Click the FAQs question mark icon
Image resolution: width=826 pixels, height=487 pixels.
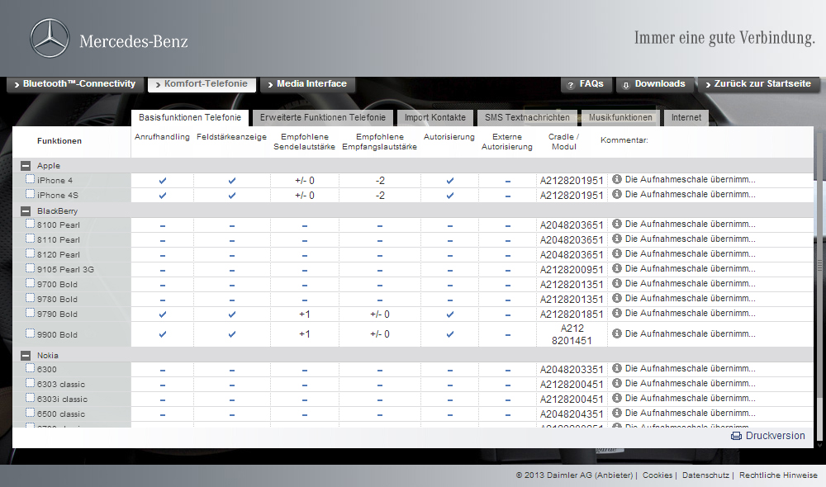click(570, 84)
